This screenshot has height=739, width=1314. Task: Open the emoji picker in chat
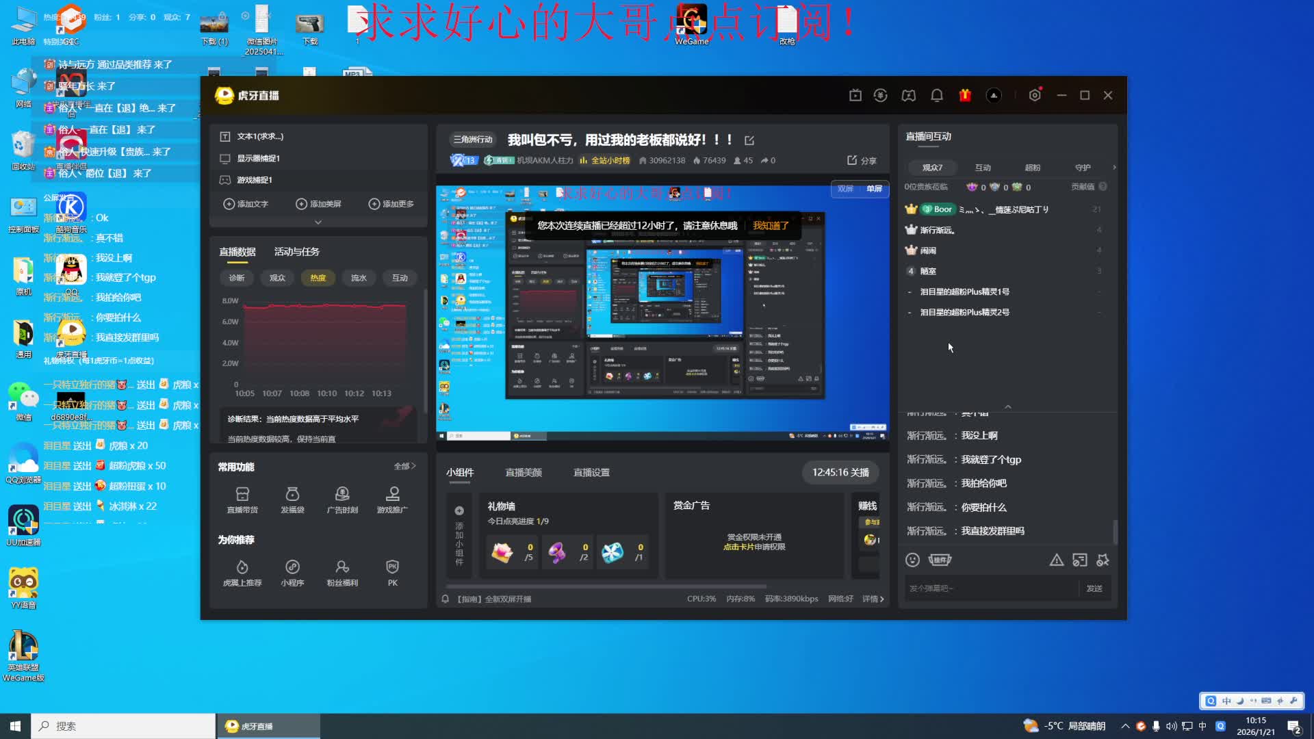(x=912, y=560)
